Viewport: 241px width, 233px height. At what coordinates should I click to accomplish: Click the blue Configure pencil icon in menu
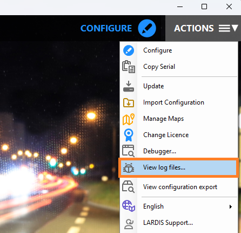(129, 50)
